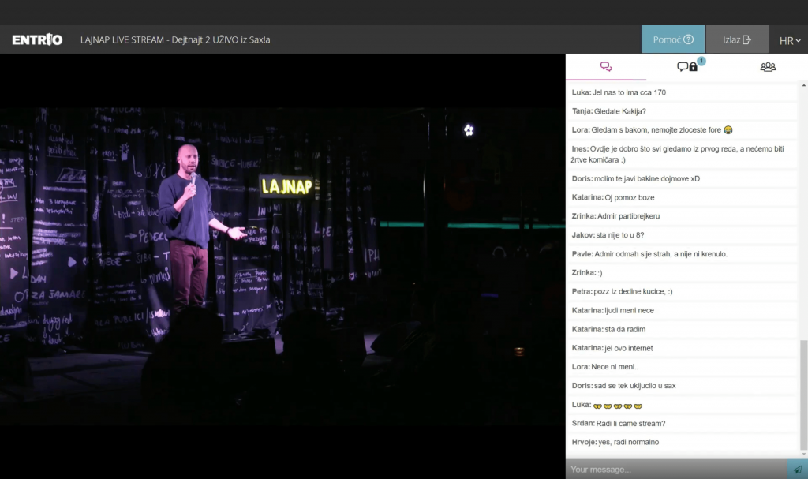Screen dimensions: 808x479
Task: Click the unread badge on private chat
Action: coord(701,61)
